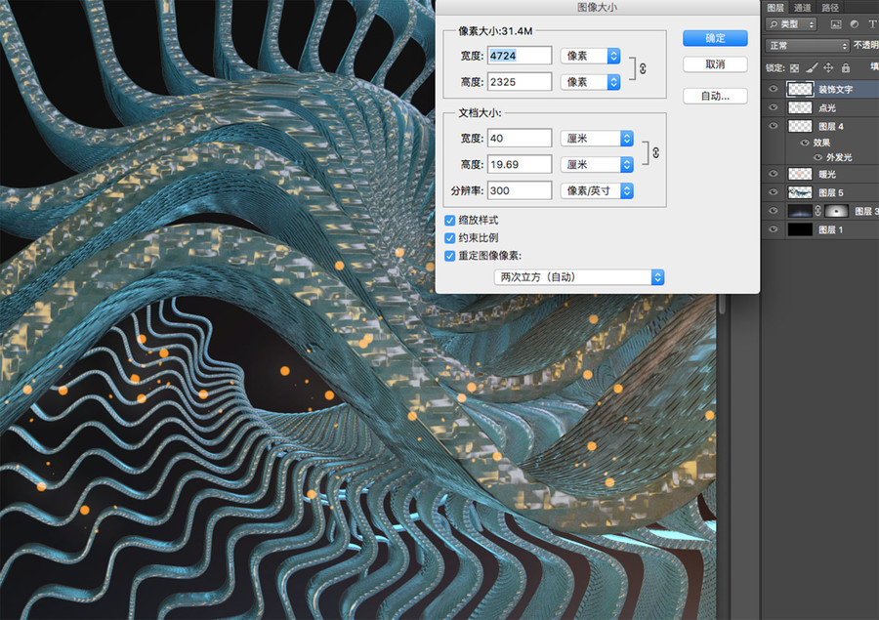Click the document 宽度 field showing 40
The image size is (879, 620).
tap(520, 138)
